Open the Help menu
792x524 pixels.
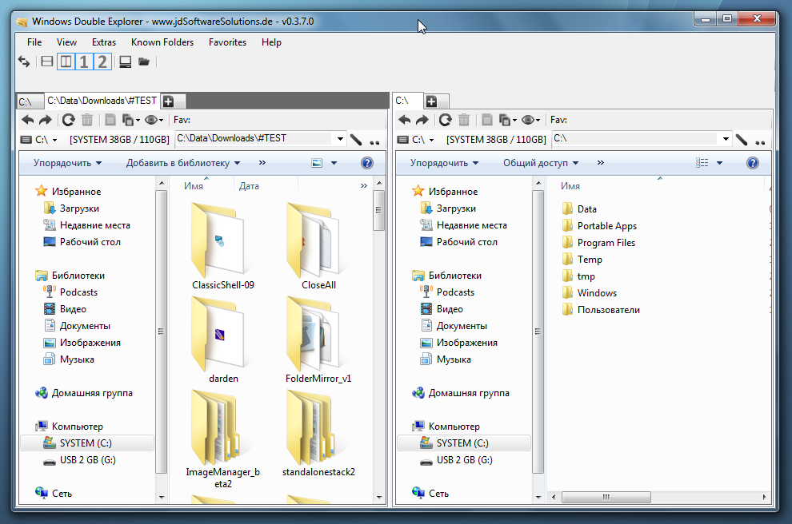click(x=271, y=42)
